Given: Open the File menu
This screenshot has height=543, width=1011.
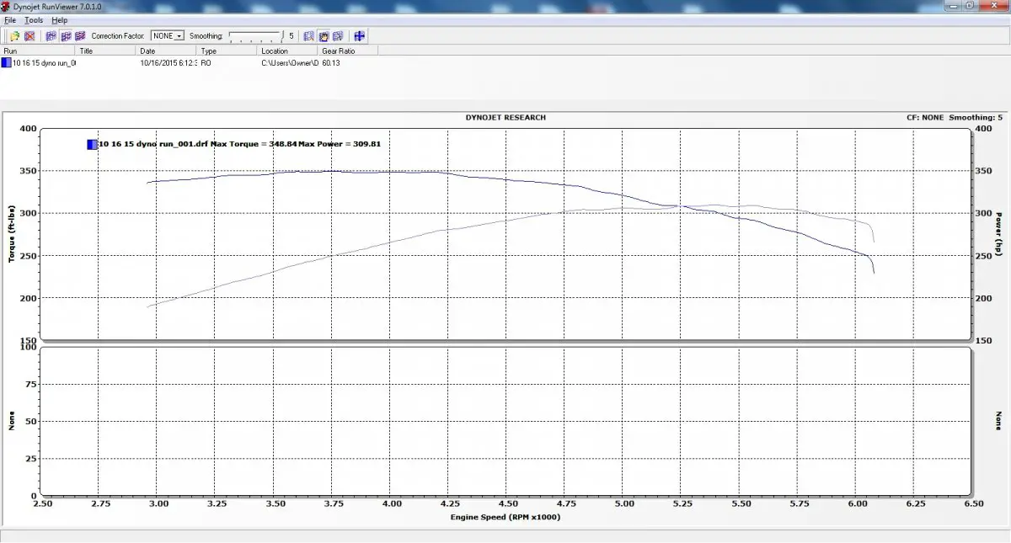Looking at the screenshot, I should pos(10,20).
